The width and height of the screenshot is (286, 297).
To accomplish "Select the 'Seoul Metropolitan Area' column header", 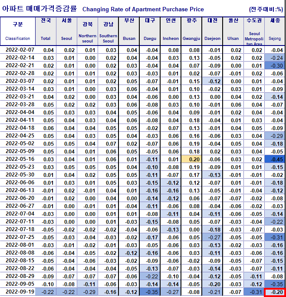I will coord(254,31).
